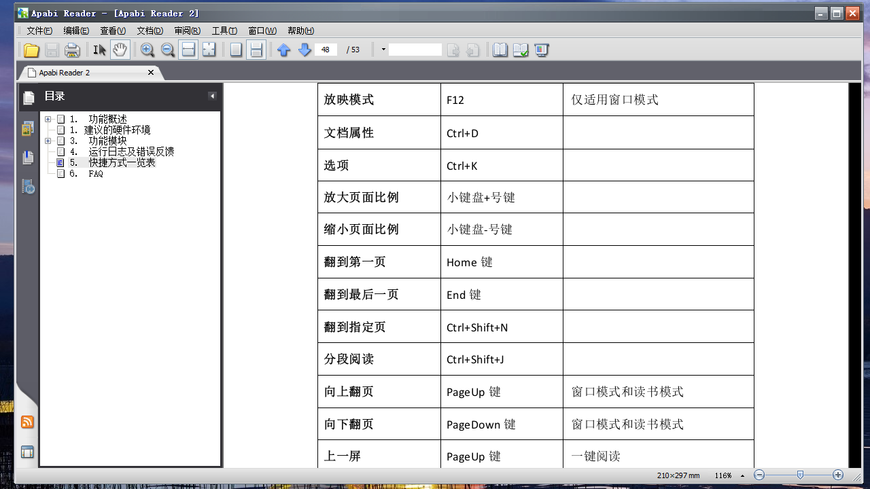Go to next page with the down arrow
Screen dimensions: 870x489
click(x=304, y=49)
